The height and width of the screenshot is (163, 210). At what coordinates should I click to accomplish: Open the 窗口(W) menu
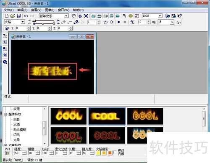tap(63, 10)
